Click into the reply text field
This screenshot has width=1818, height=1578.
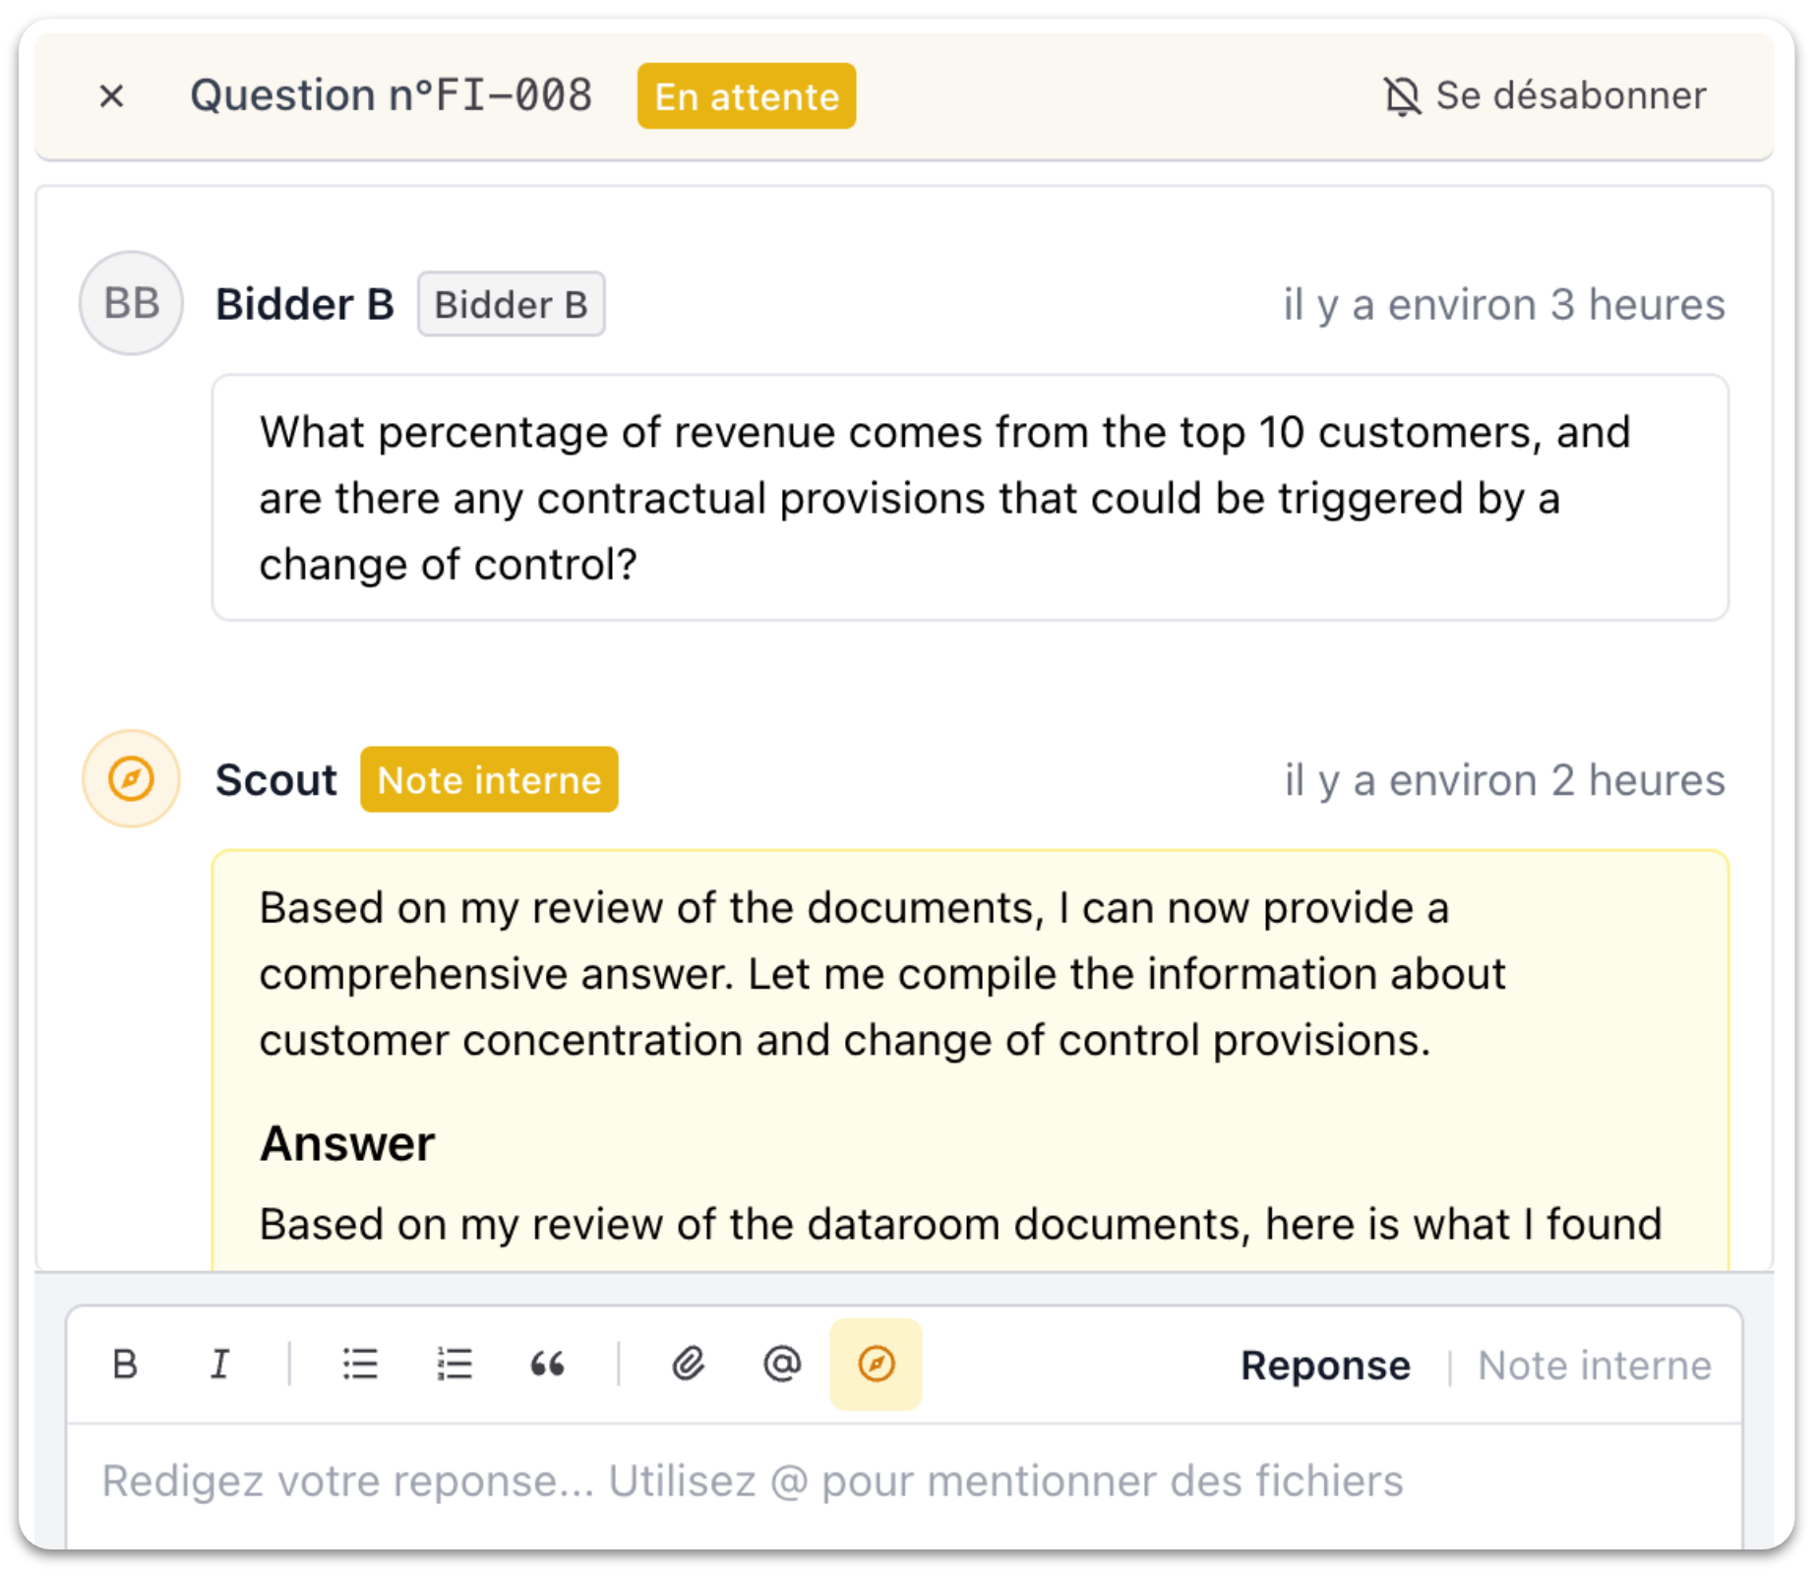tap(885, 1482)
